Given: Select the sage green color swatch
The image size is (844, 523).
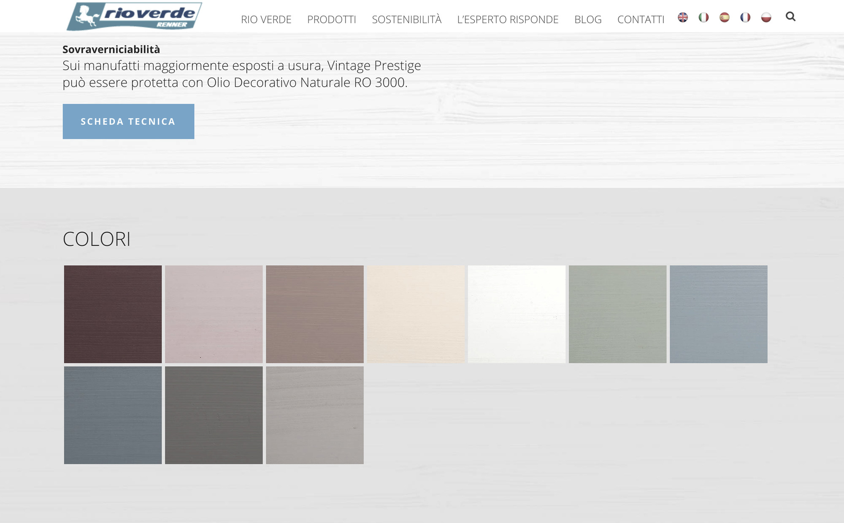Looking at the screenshot, I should (617, 314).
